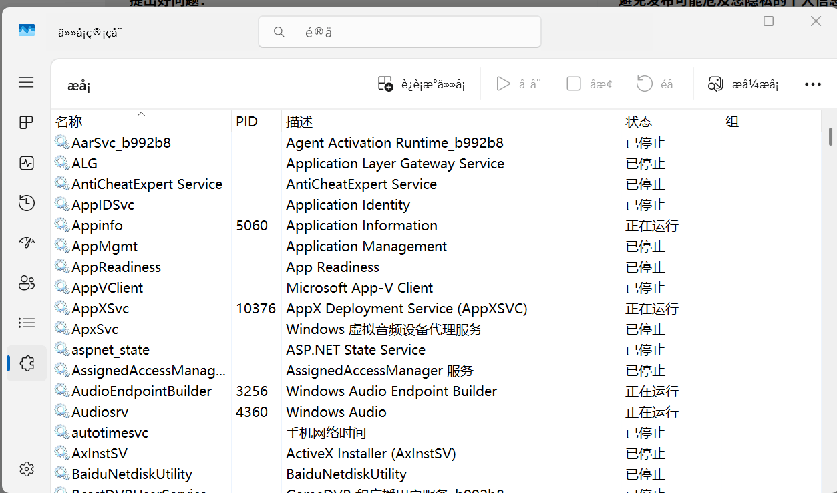Click description Agent Activation Runtime_b992b8

tap(395, 143)
